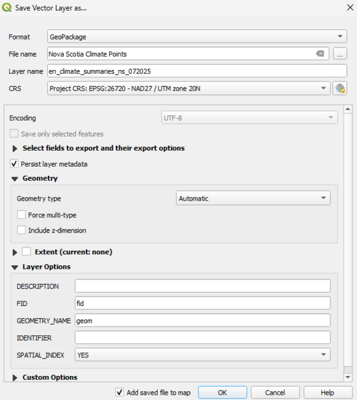Open the CRS dropdown list
The image size is (357, 400).
point(188,89)
